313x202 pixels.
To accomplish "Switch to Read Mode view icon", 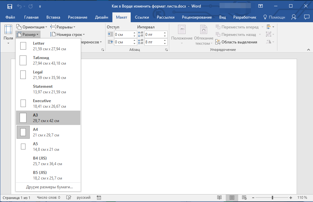I will point(219,197).
